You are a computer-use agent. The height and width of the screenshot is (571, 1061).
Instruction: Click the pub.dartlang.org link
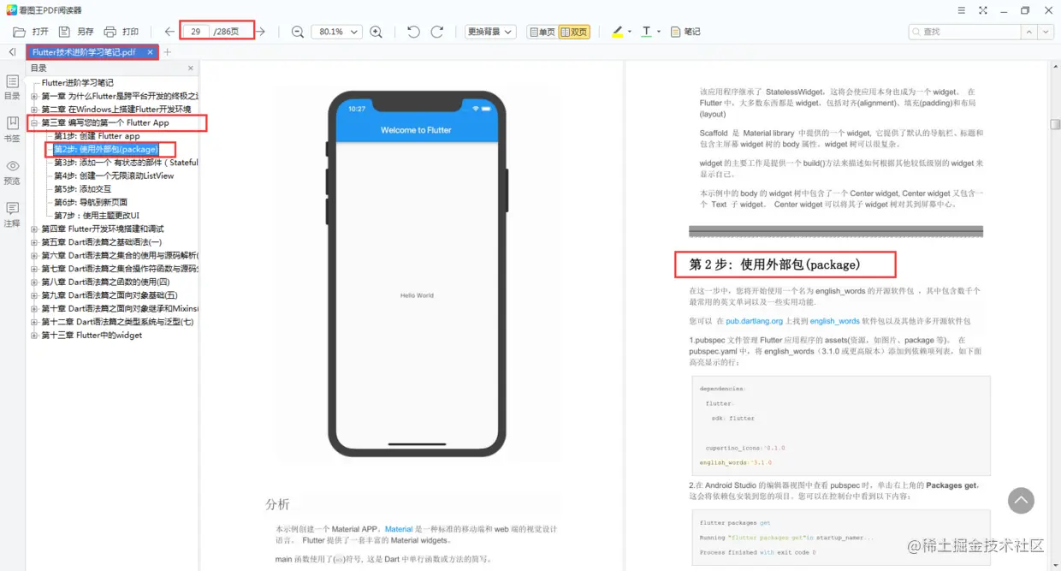[x=754, y=321]
